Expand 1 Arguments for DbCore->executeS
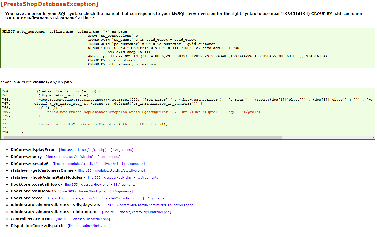377x237 pixels. coord(133,164)
